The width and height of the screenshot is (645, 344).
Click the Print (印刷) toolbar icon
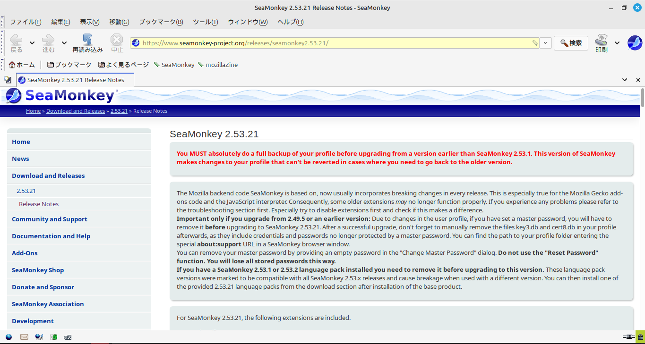click(601, 40)
